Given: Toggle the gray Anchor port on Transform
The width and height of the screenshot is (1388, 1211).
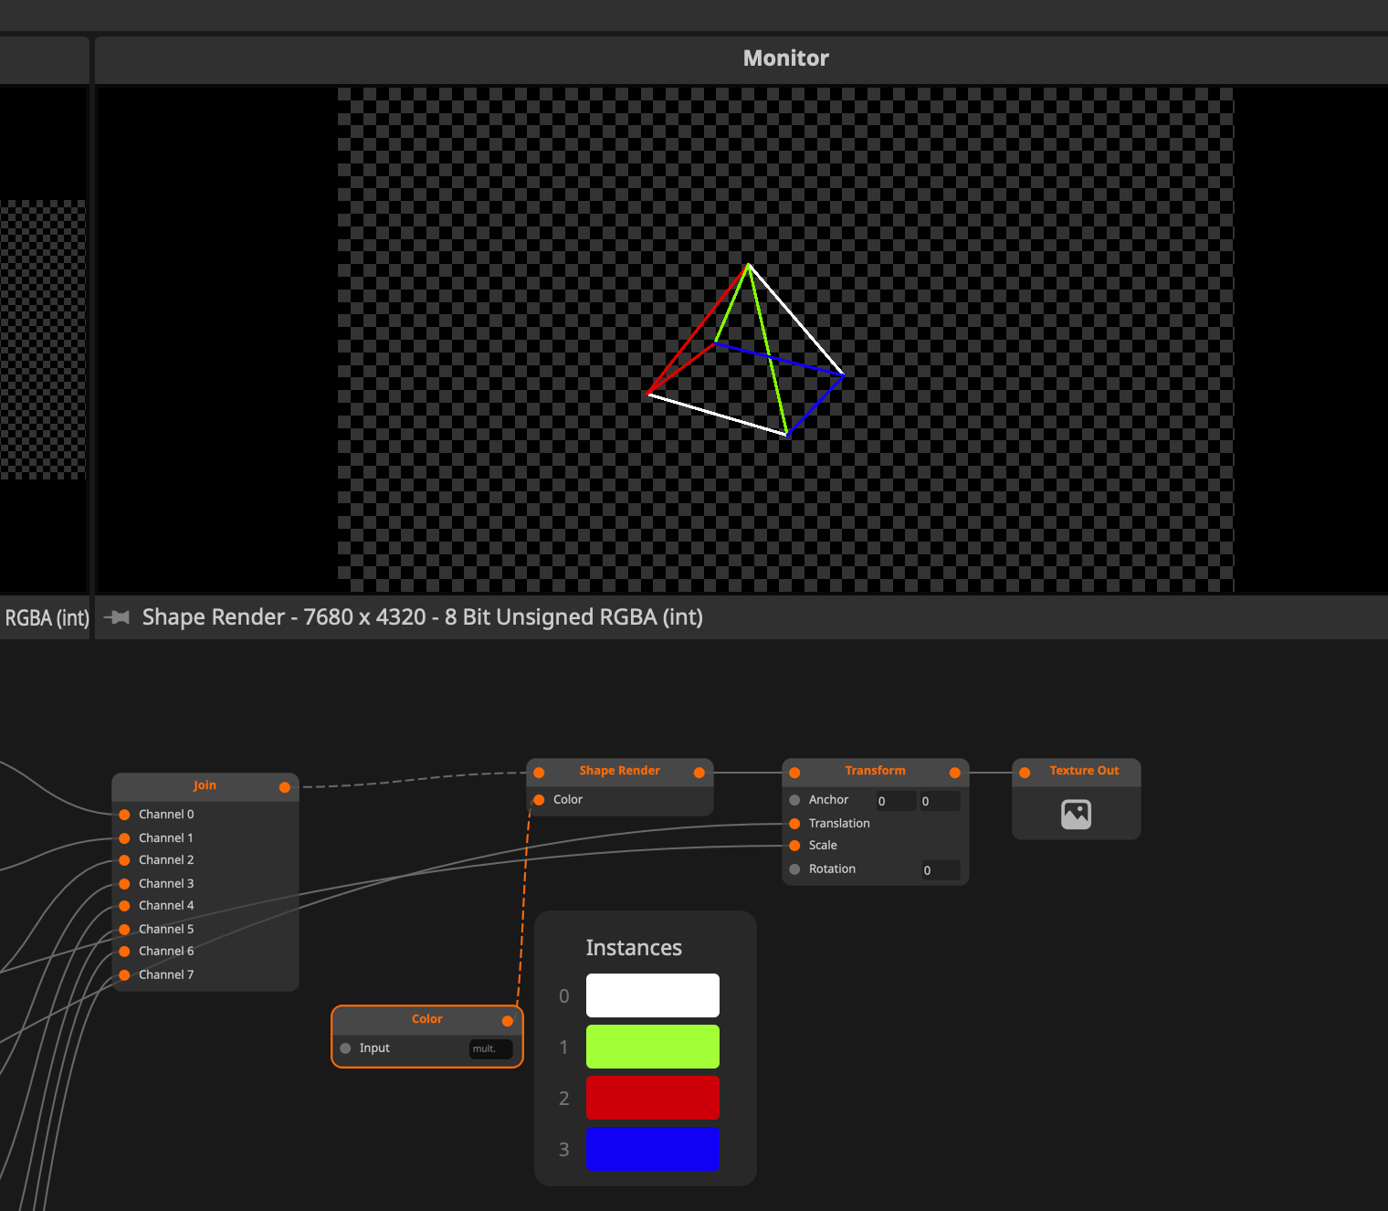Looking at the screenshot, I should 794,800.
